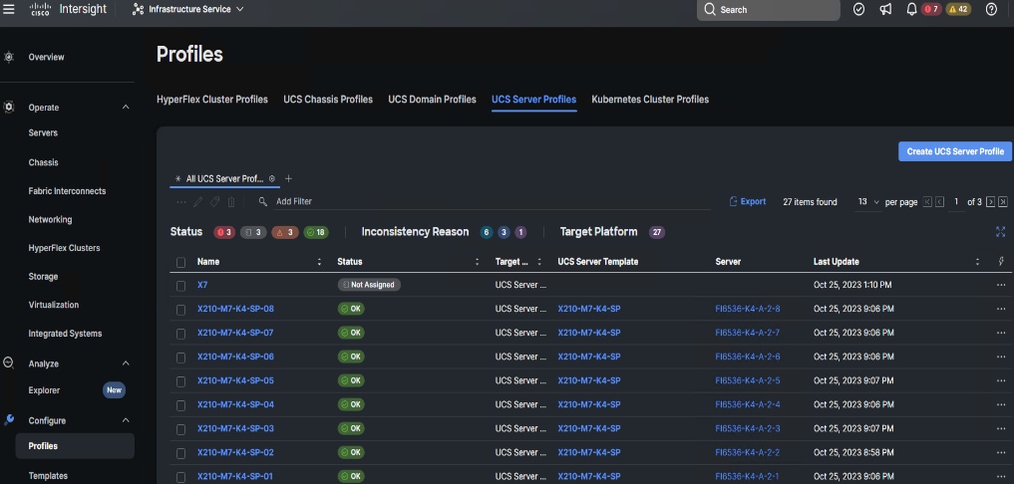Screen dimensions: 1014x484
Task: Open the table column settings icon
Action: pos(1001,262)
